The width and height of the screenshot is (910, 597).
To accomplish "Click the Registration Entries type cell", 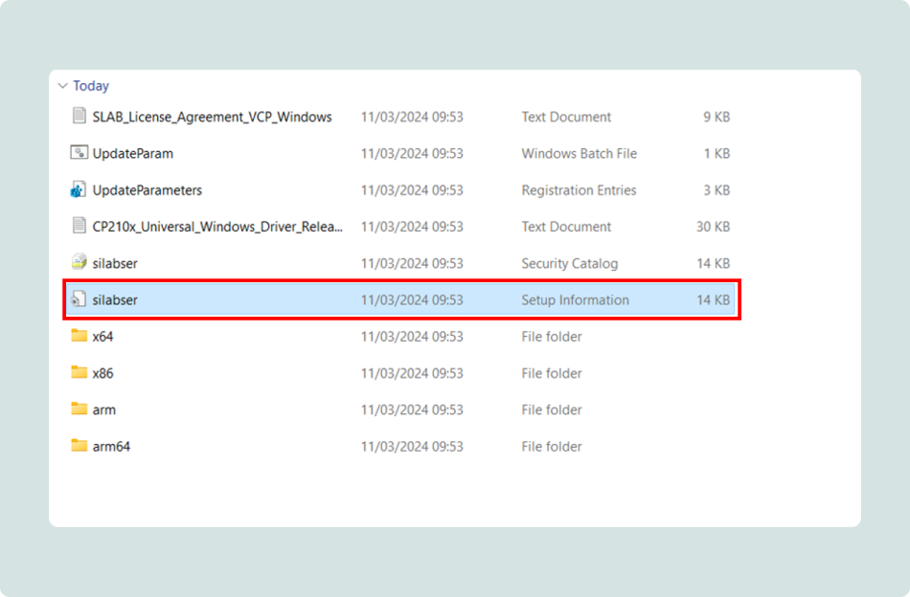I will pos(579,190).
